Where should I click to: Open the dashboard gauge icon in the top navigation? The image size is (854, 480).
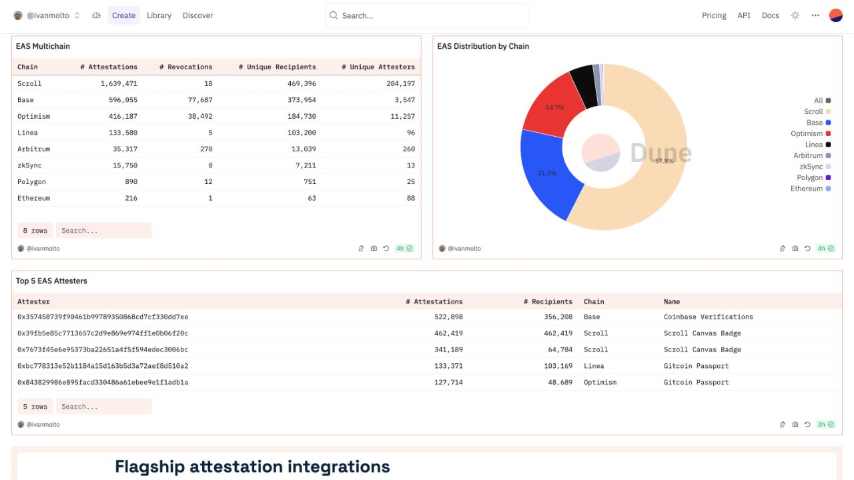tap(96, 15)
